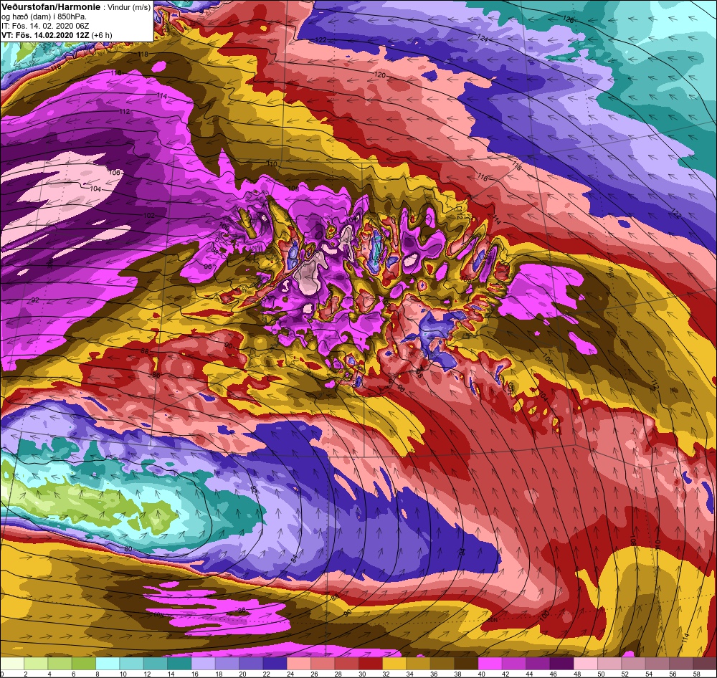Click the 'VT: Fös. 14.02.2020 12Z' valid time
Viewport: 717px width, 678px height.
pyautogui.click(x=46, y=35)
